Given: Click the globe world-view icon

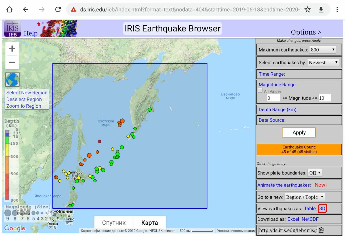Looking at the screenshot, I should click(12, 80).
